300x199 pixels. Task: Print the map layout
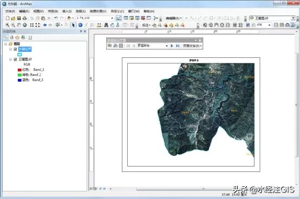25,18
